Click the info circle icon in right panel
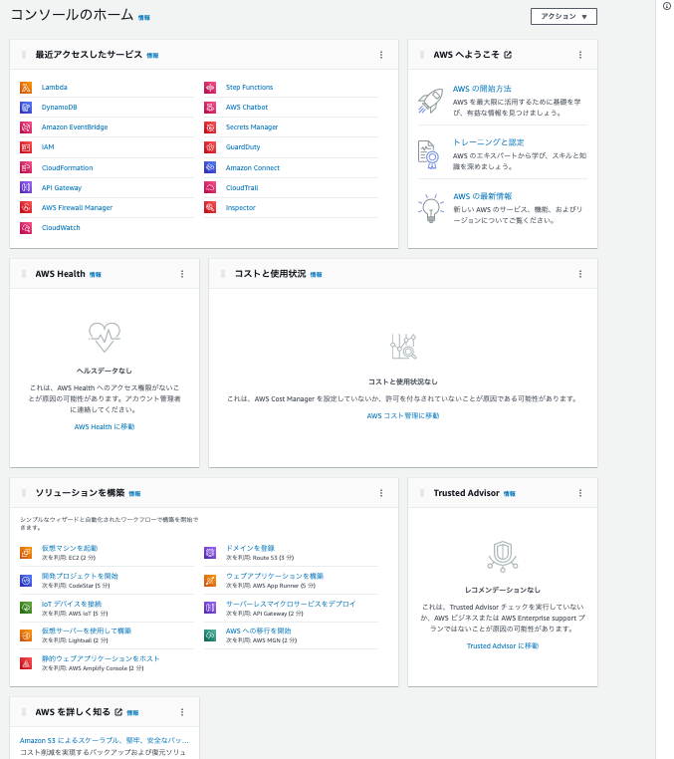 click(667, 6)
